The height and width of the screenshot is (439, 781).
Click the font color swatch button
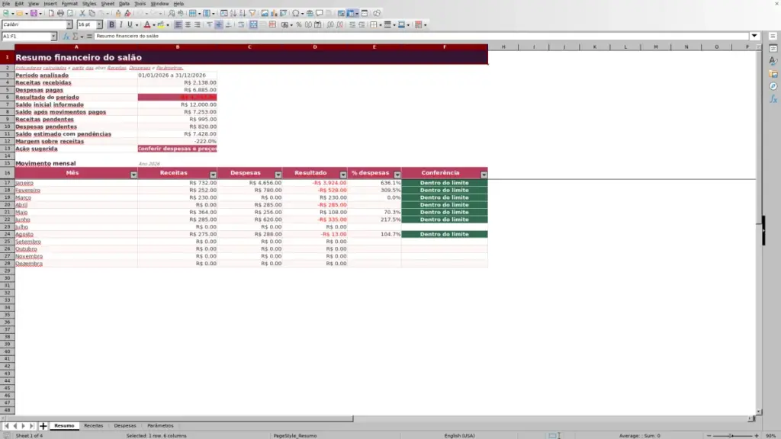point(147,25)
